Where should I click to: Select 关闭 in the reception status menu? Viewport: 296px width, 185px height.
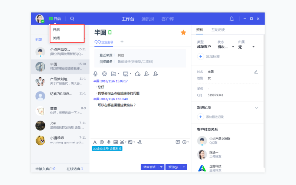tap(56, 38)
